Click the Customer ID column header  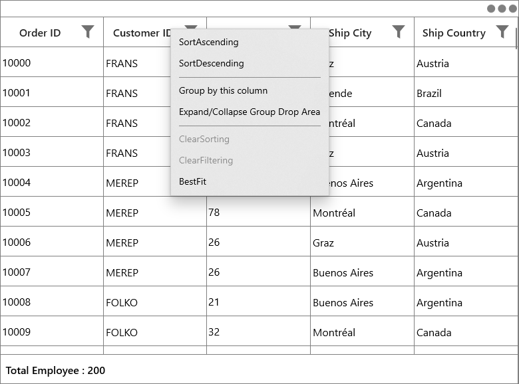tap(142, 33)
